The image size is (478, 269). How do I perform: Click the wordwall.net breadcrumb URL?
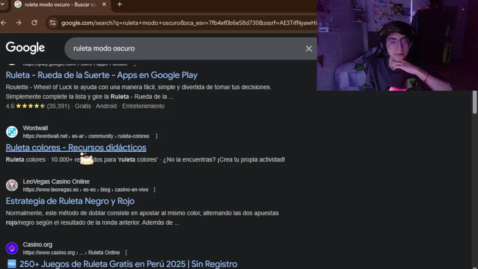tap(86, 136)
